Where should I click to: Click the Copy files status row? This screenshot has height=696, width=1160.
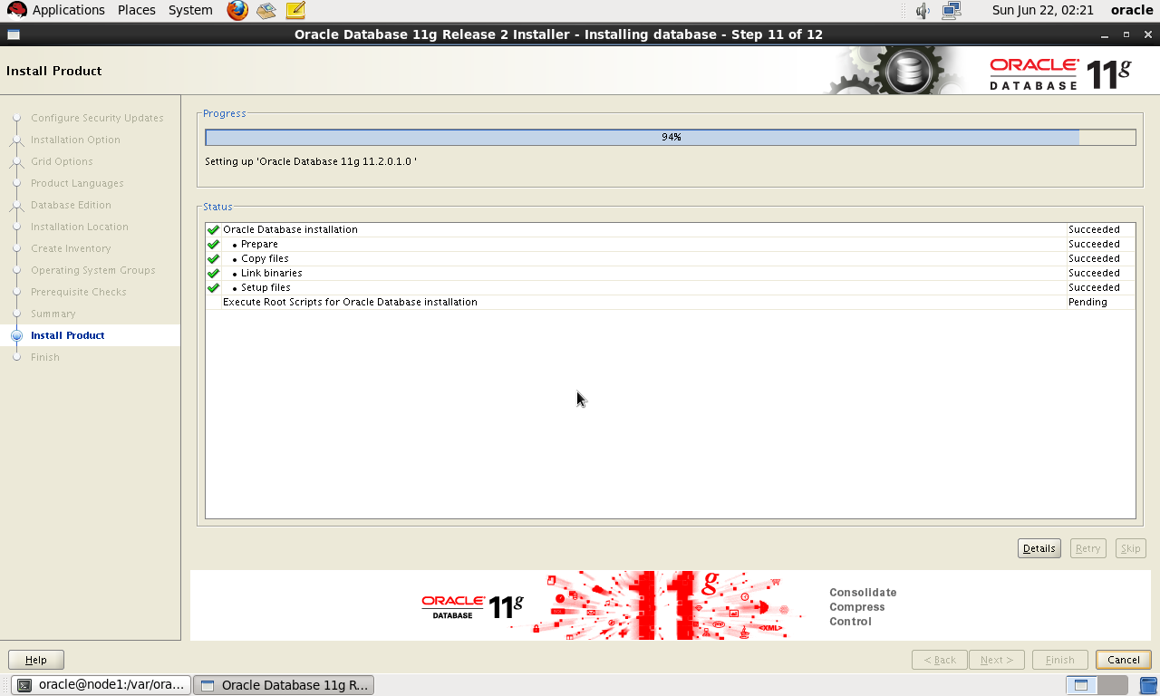pos(671,259)
